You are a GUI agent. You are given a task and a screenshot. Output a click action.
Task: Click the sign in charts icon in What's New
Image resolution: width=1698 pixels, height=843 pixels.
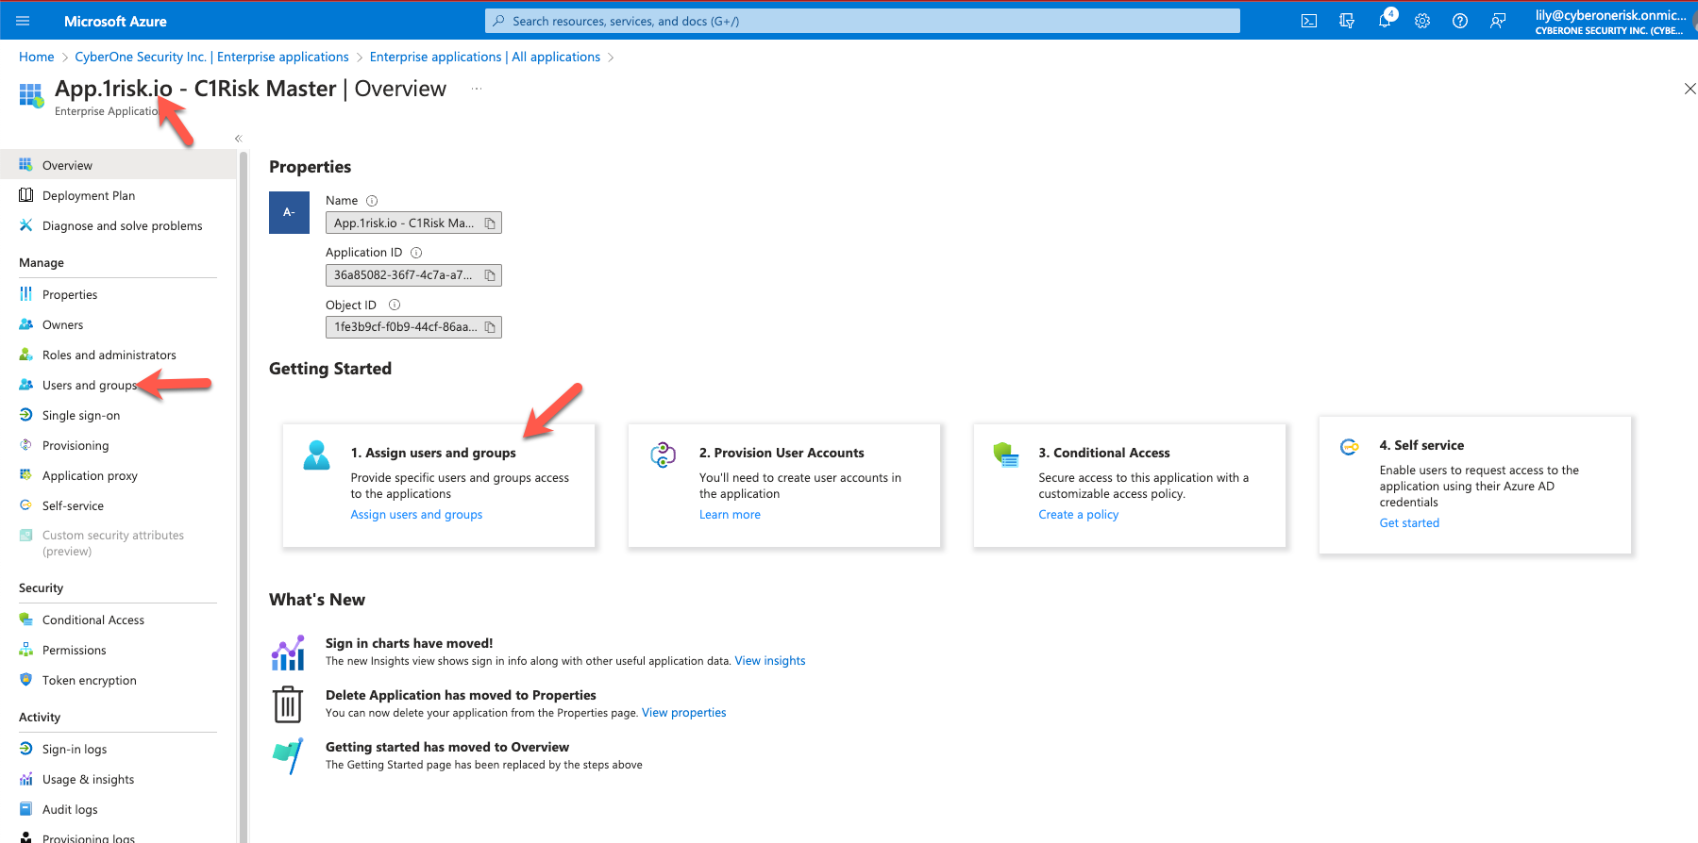[x=288, y=653]
